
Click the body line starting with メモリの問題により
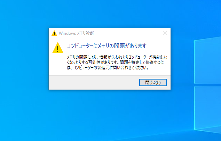(117, 57)
